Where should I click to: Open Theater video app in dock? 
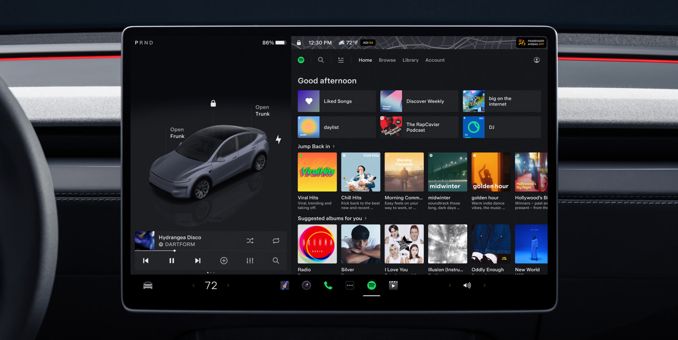(x=393, y=285)
